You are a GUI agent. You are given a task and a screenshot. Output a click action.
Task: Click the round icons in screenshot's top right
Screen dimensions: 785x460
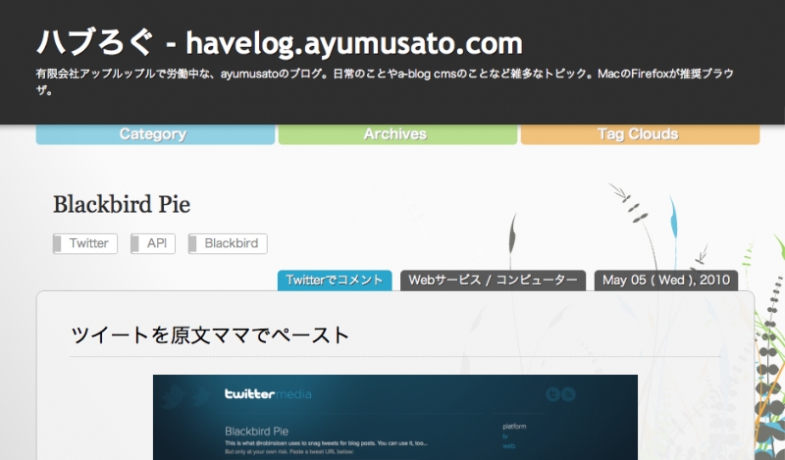pyautogui.click(x=559, y=394)
